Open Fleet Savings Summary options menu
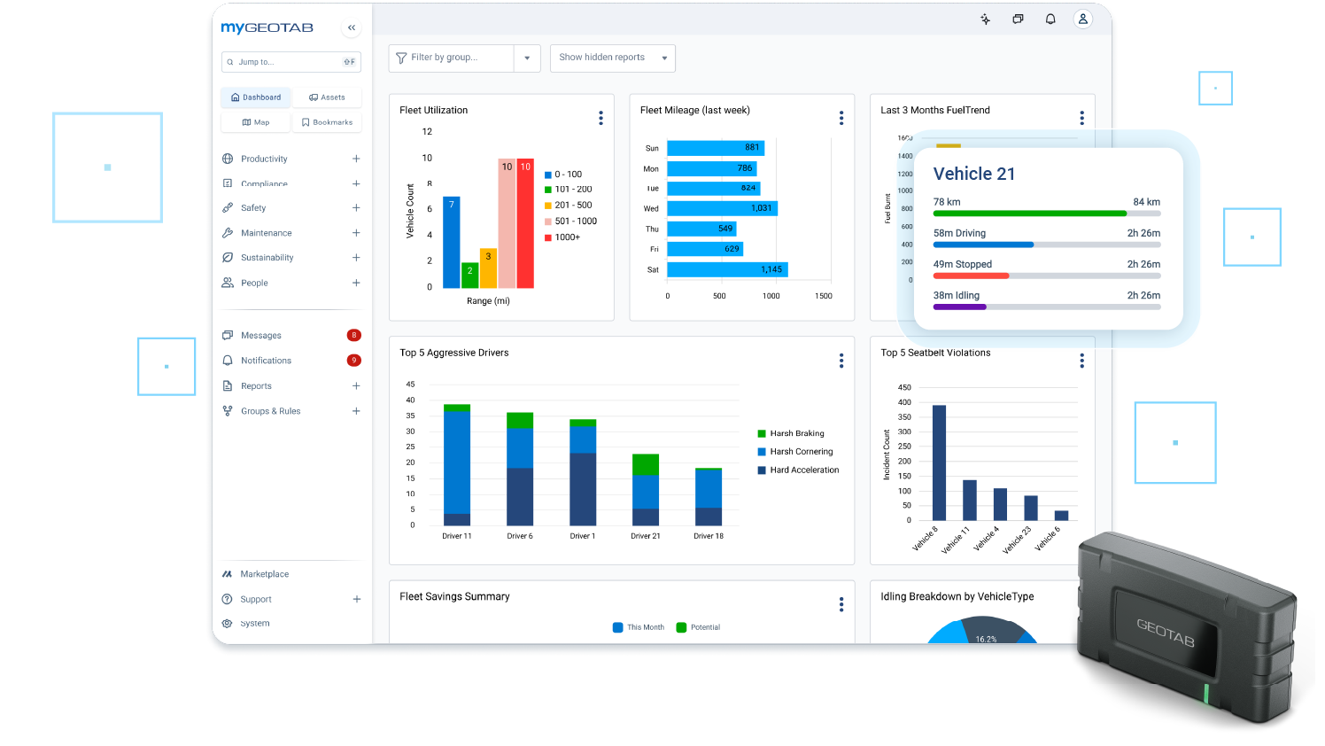This screenshot has height=746, width=1325. (x=841, y=604)
